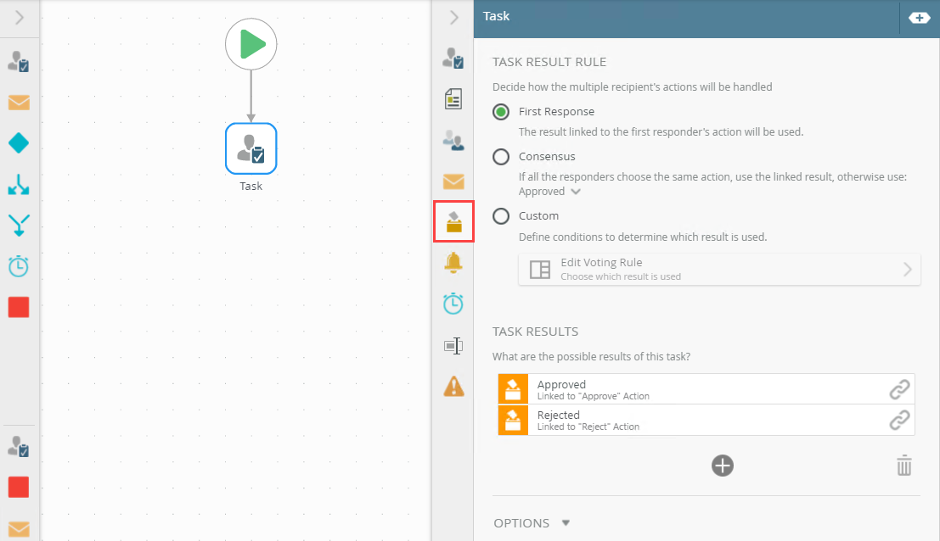Click the link icon on the Approved result

click(899, 389)
